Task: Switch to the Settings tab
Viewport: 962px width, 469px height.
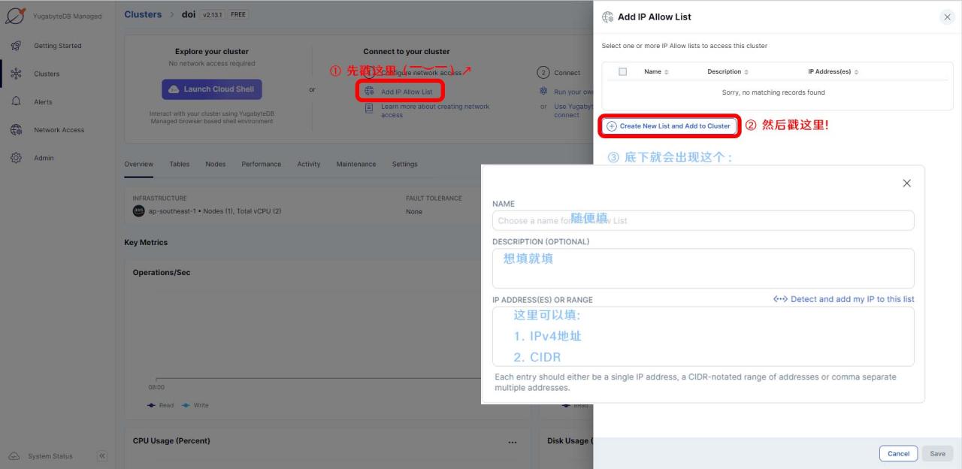Action: click(x=404, y=164)
